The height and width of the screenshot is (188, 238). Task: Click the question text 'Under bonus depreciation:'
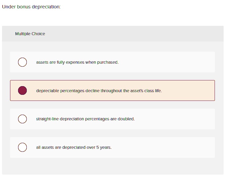(x=31, y=7)
